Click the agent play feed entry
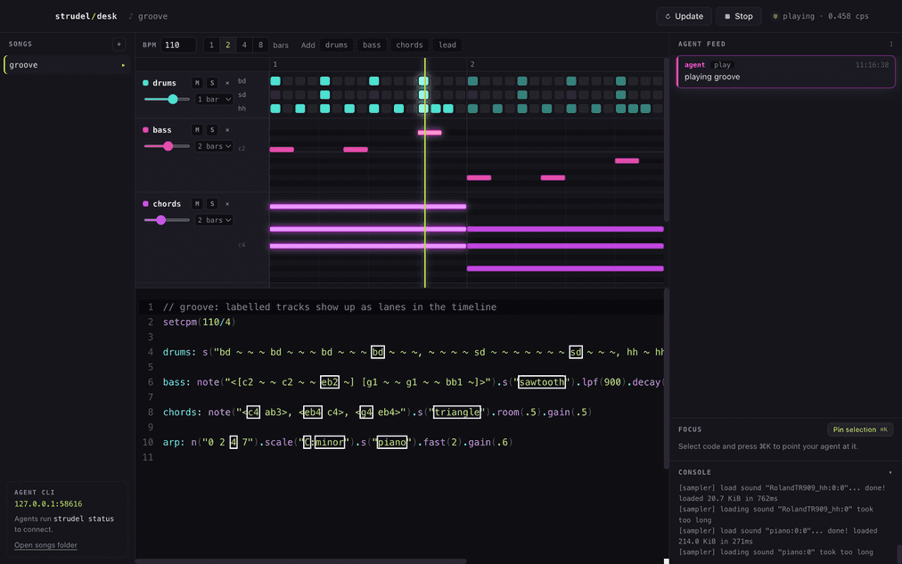Image resolution: width=902 pixels, height=564 pixels. point(786,71)
